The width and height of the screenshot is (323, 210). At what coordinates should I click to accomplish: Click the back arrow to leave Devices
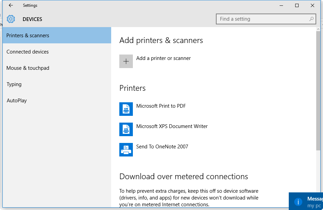(11, 5)
